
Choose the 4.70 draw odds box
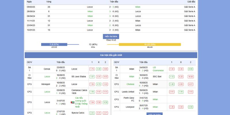coord(99,84)
